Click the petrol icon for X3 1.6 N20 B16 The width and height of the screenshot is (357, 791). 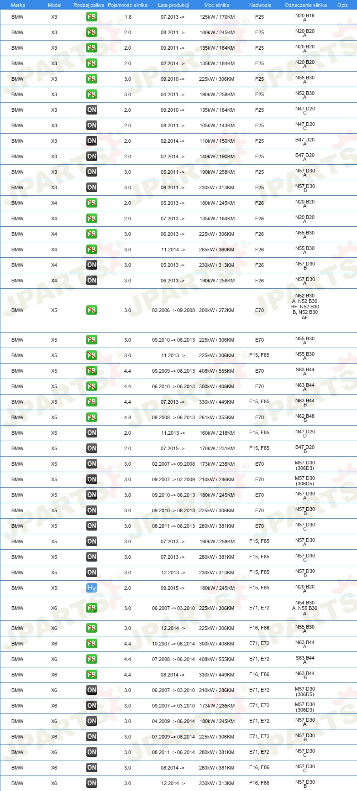(92, 17)
